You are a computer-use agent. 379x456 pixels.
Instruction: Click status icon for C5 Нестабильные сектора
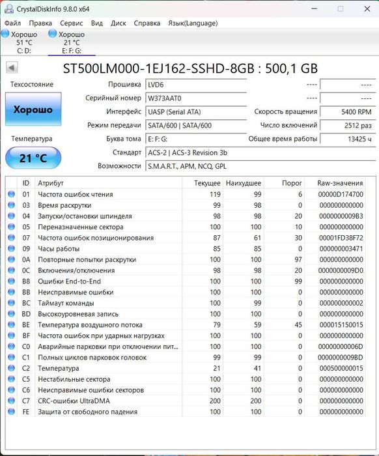11,379
